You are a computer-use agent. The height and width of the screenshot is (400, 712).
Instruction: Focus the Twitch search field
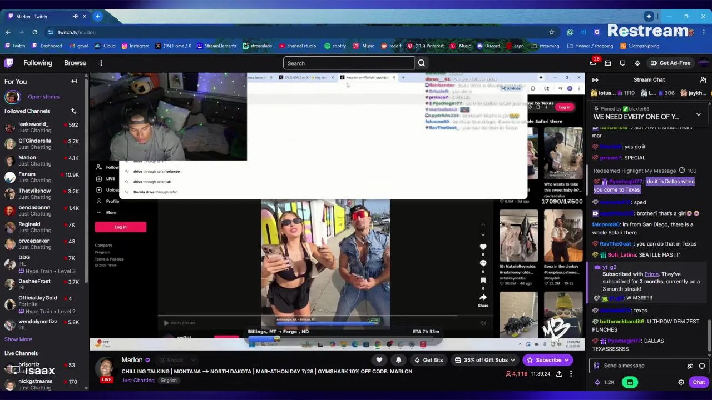point(348,63)
